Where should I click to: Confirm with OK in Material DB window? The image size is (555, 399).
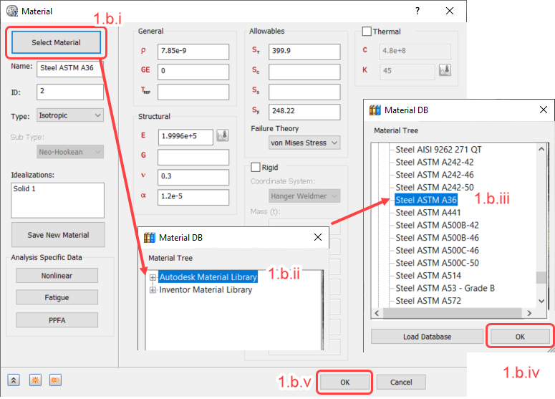pyautogui.click(x=520, y=337)
